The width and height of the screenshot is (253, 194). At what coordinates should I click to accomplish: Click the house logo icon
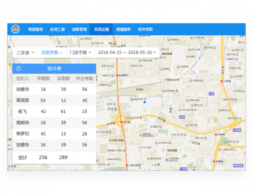click(16, 29)
